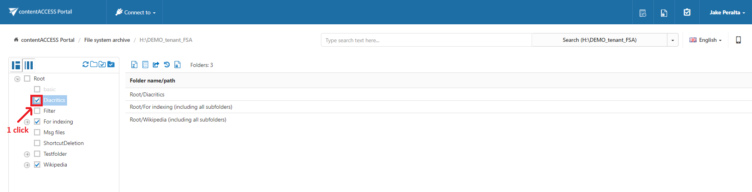Click the ZIP export icon in the toolbar
Screen dimensions: 752x192
click(x=135, y=65)
